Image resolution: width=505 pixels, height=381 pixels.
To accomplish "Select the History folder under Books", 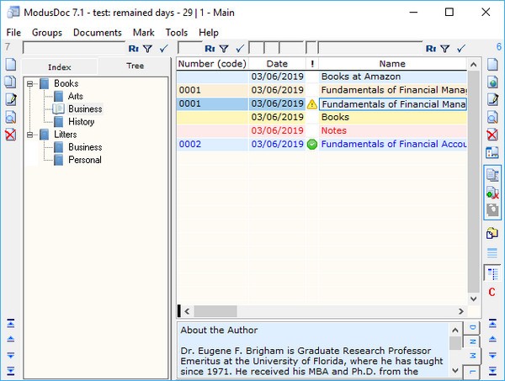I will click(81, 122).
